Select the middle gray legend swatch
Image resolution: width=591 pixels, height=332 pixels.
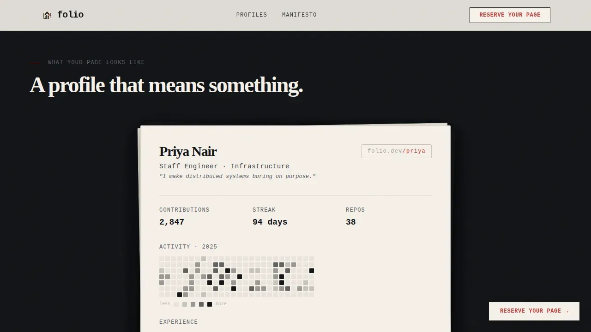(193, 304)
